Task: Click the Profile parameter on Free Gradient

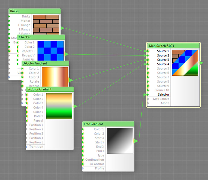Action: point(99,168)
